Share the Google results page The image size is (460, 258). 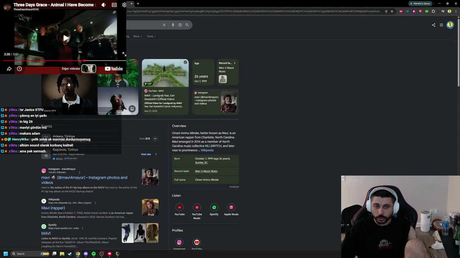(x=433, y=25)
